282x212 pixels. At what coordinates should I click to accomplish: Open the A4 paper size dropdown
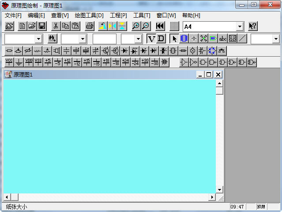(x=240, y=27)
